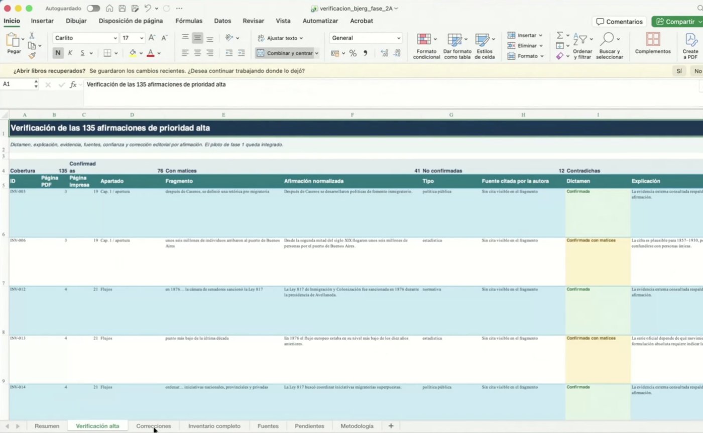The image size is (703, 433).
Task: Open the Formato cells dropdown
Action: pyautogui.click(x=526, y=56)
